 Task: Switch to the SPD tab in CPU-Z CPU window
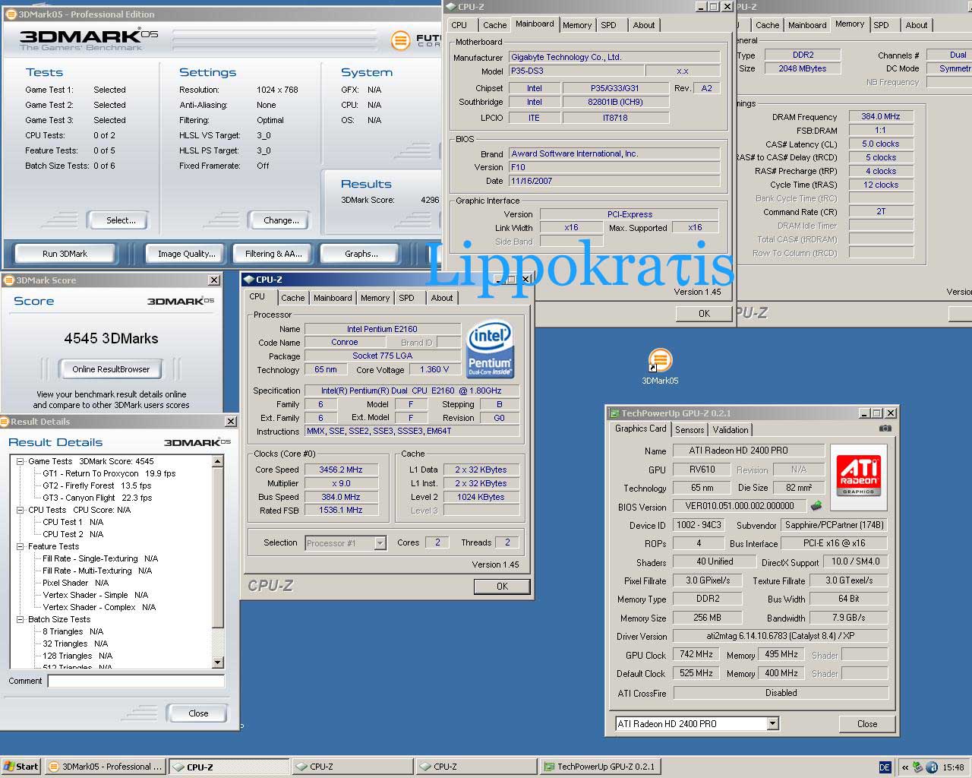[407, 298]
